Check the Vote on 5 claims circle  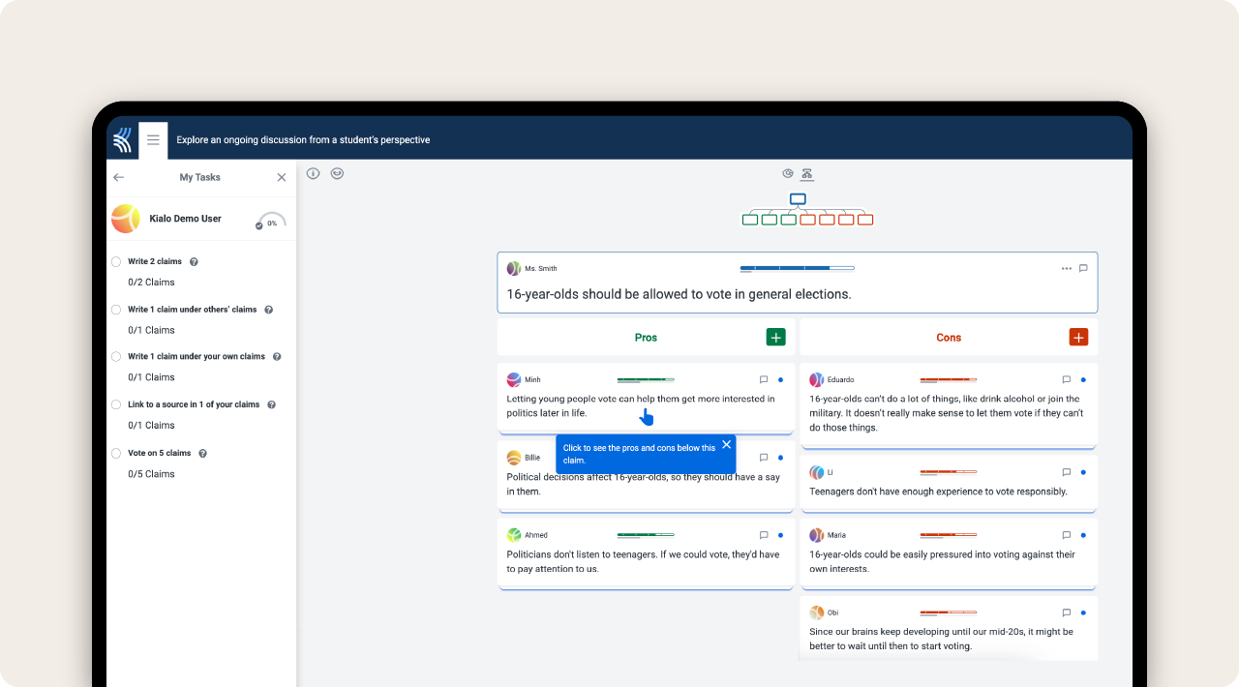116,454
